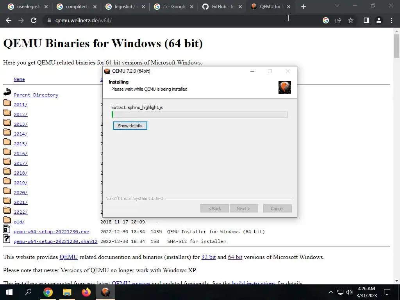This screenshot has height=300, width=400.
Task: Click Show details in installer
Action: [130, 126]
